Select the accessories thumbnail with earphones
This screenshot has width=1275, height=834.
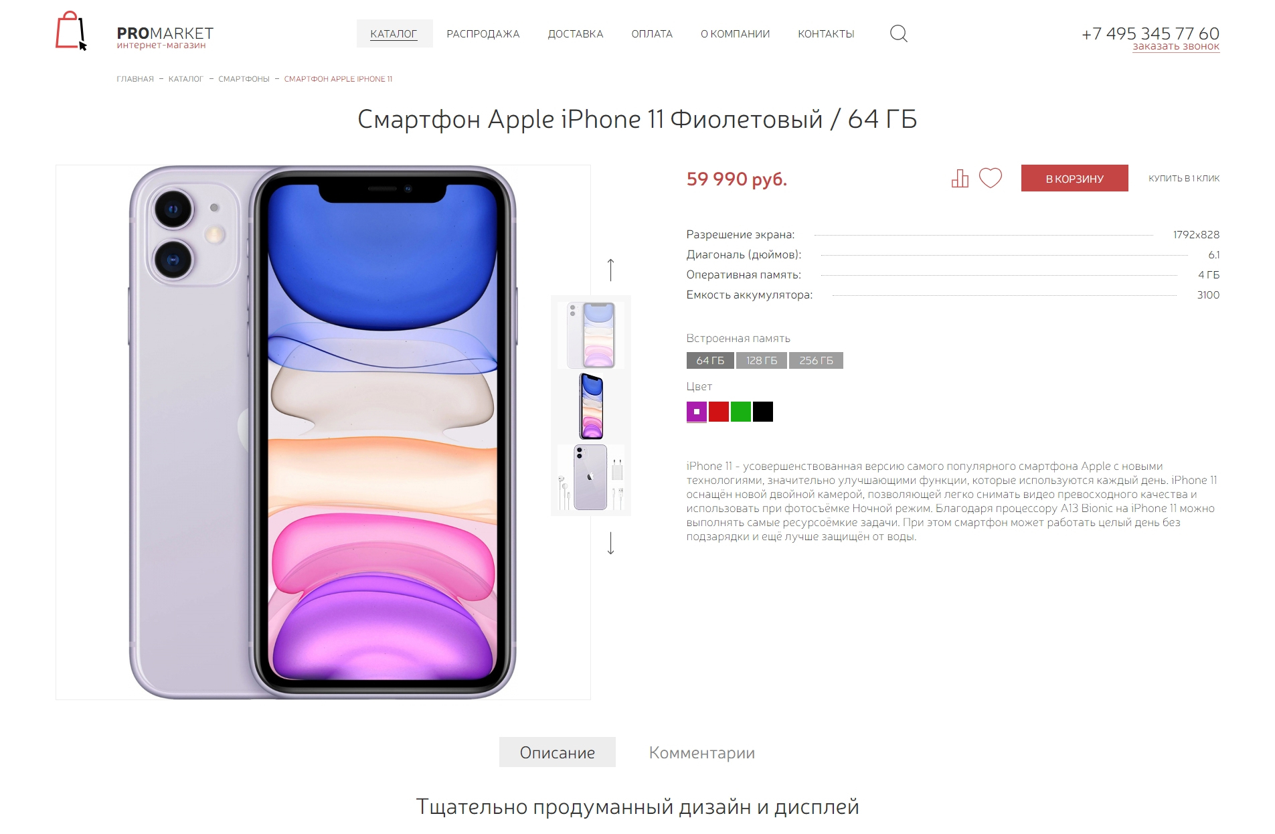(x=591, y=477)
